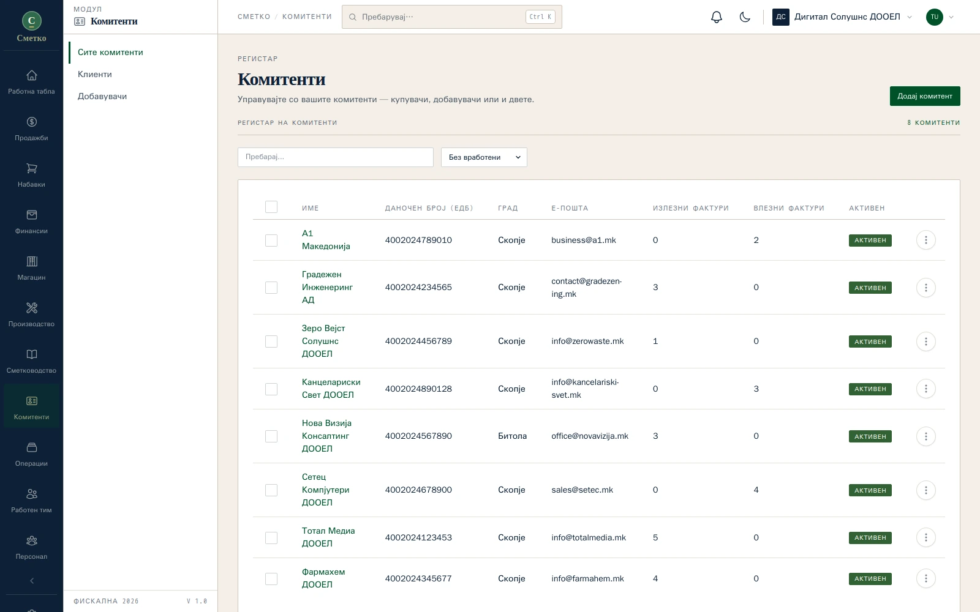Open the Фармахем ДООЕЛ client link
Image resolution: width=980 pixels, height=612 pixels.
323,578
